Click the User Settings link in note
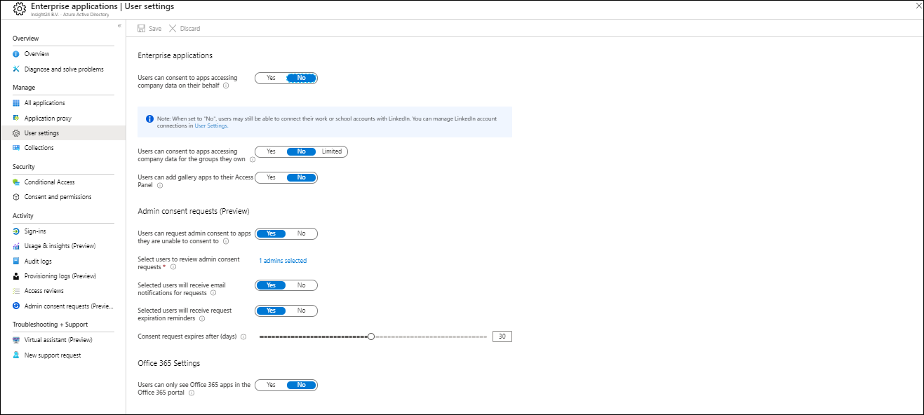Image resolution: width=924 pixels, height=415 pixels. (x=210, y=126)
